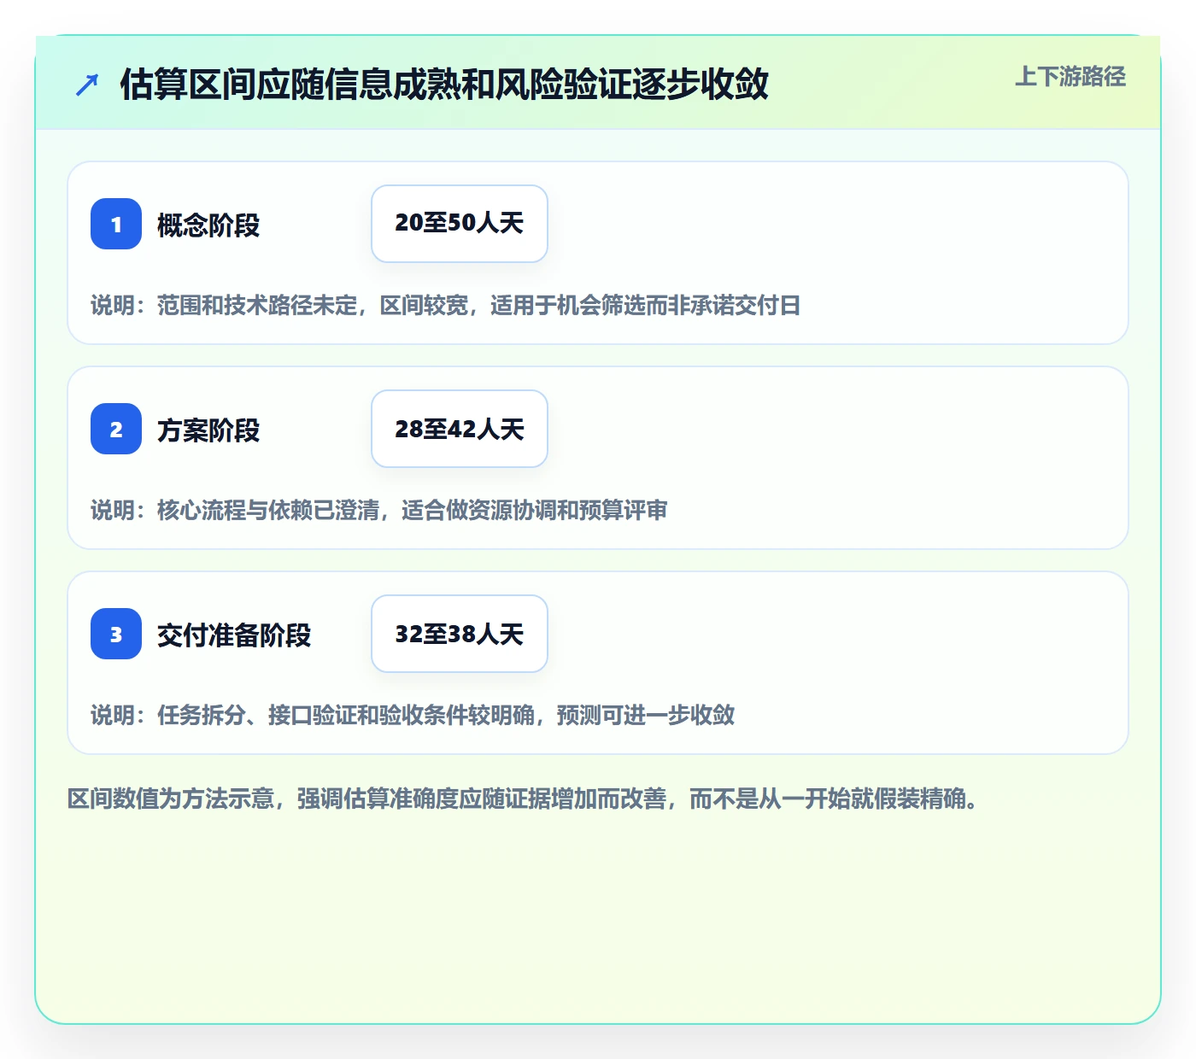Image resolution: width=1196 pixels, height=1059 pixels.
Task: Select the 方案阶段 heading
Action: pos(208,430)
